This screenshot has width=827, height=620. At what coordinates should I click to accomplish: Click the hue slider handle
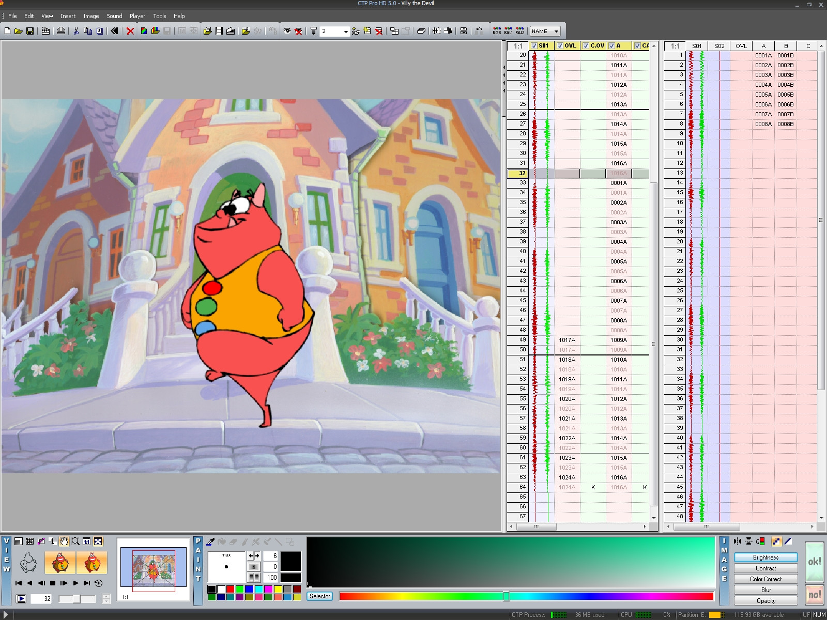pos(506,596)
